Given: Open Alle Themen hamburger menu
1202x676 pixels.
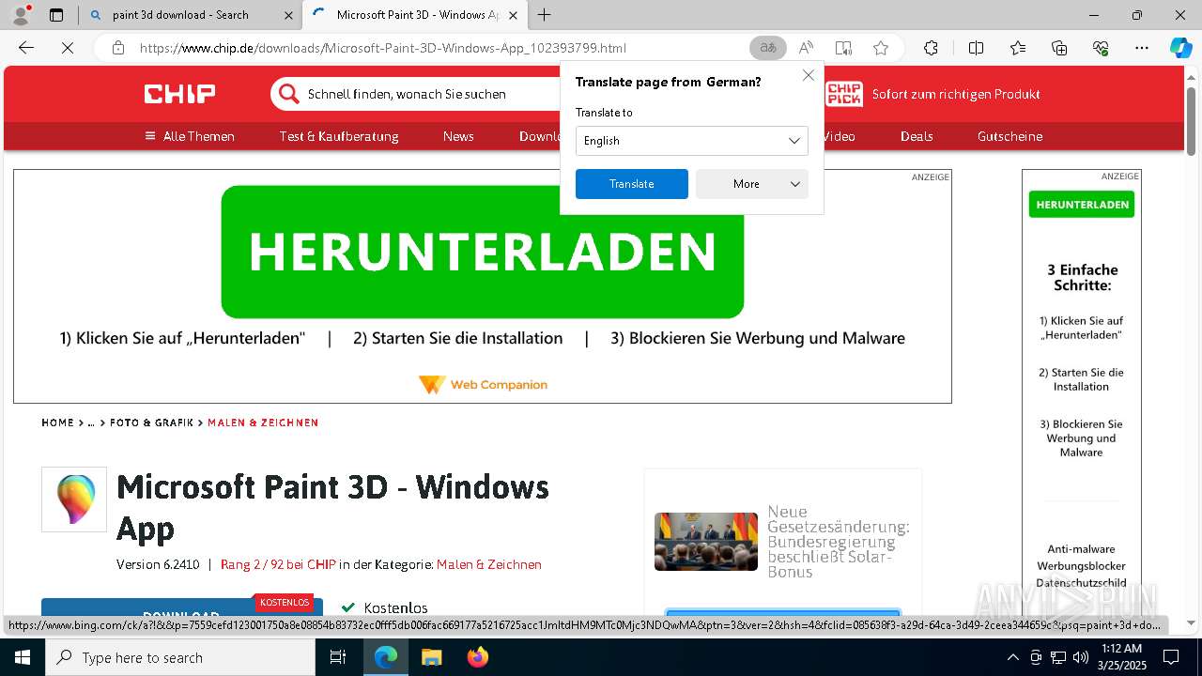Looking at the screenshot, I should point(190,136).
